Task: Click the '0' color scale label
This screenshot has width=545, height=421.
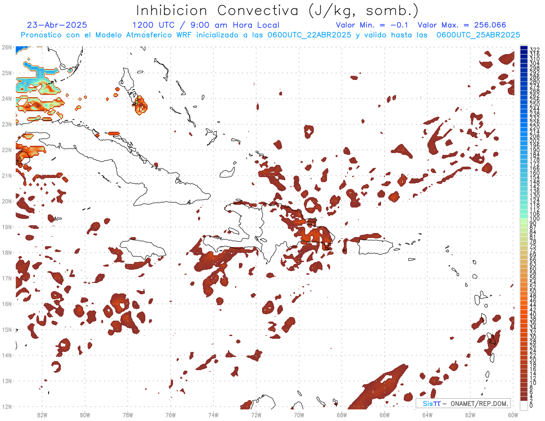Action: pyautogui.click(x=531, y=406)
